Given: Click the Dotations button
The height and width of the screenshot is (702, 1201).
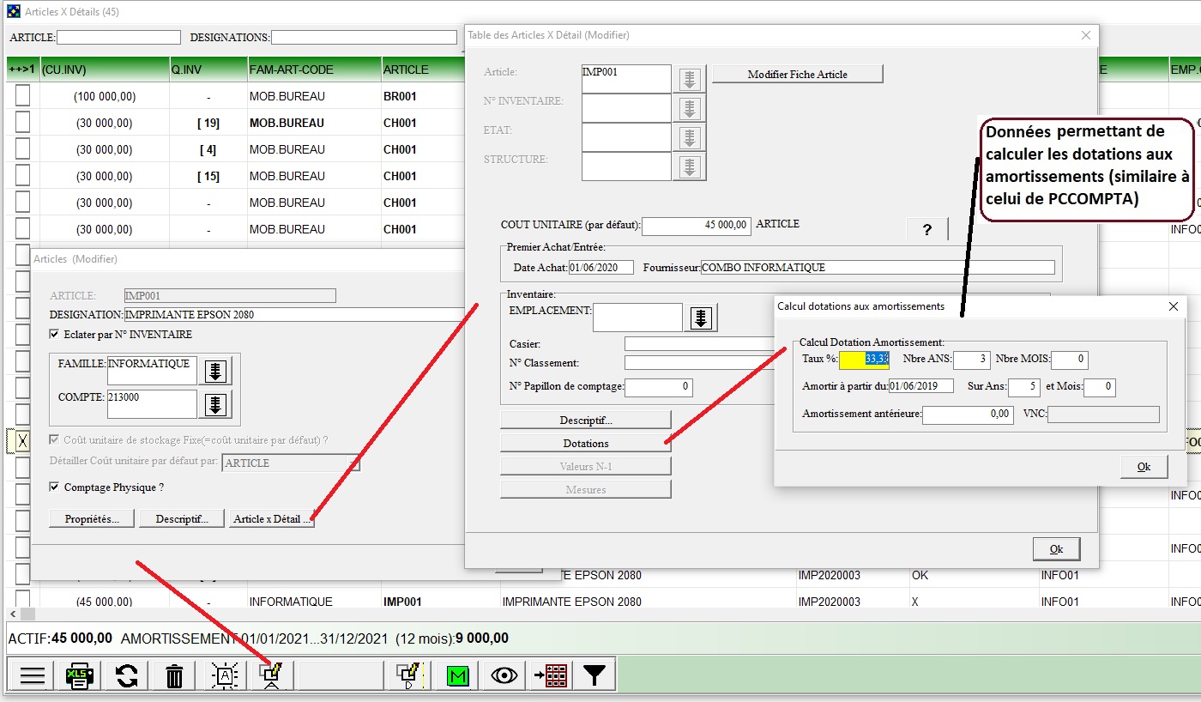Looking at the screenshot, I should coord(585,443).
